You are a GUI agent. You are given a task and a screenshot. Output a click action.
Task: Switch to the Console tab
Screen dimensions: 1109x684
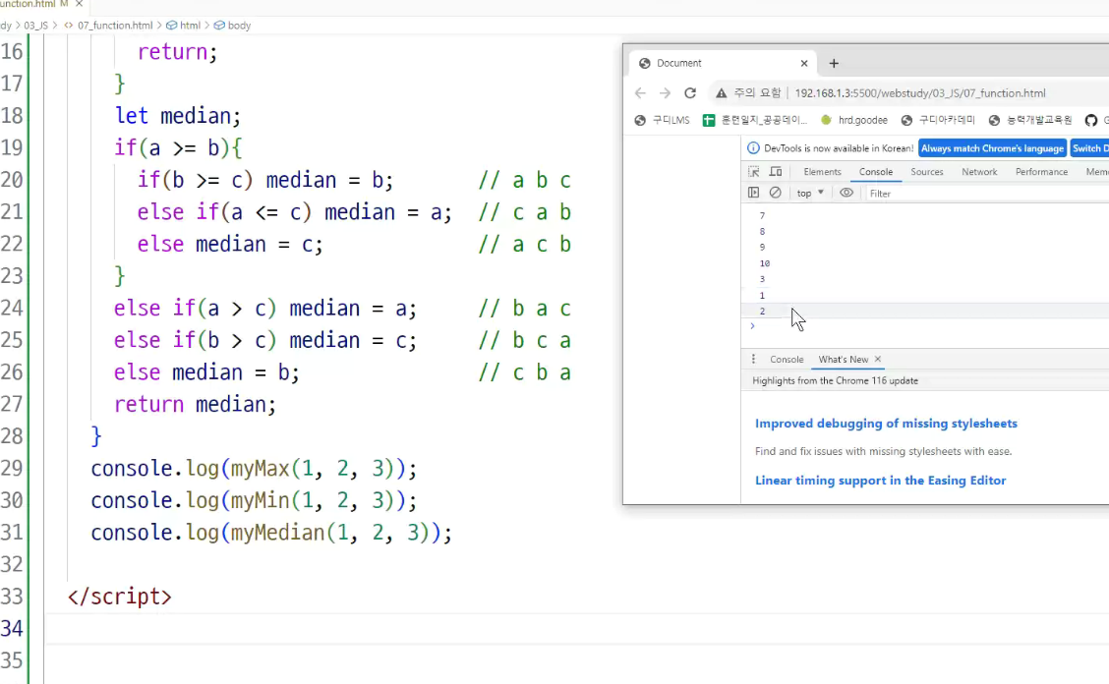[876, 172]
